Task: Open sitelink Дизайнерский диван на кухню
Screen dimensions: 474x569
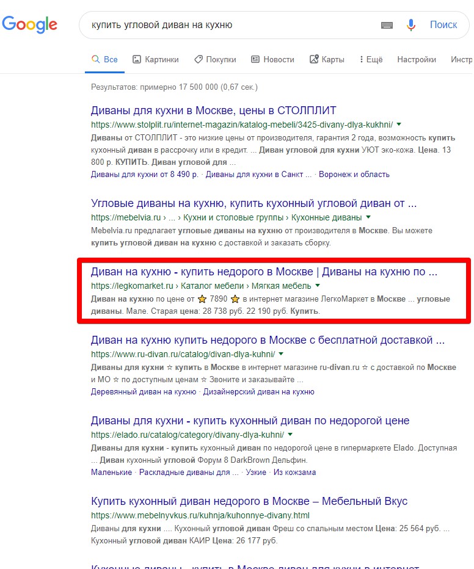Action: tap(259, 391)
